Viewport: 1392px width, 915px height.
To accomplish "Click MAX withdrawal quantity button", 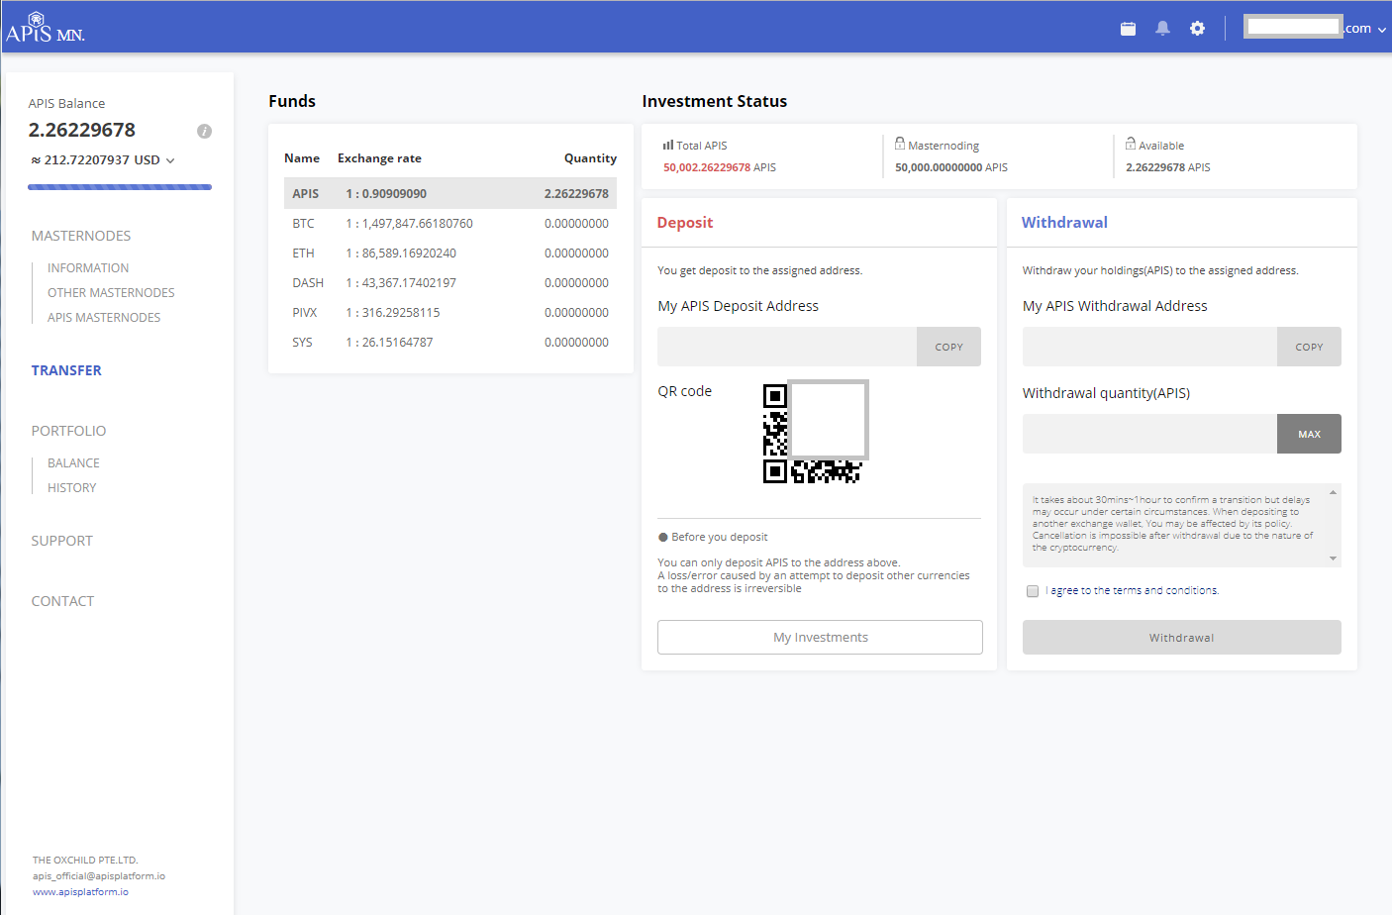I will (1309, 434).
